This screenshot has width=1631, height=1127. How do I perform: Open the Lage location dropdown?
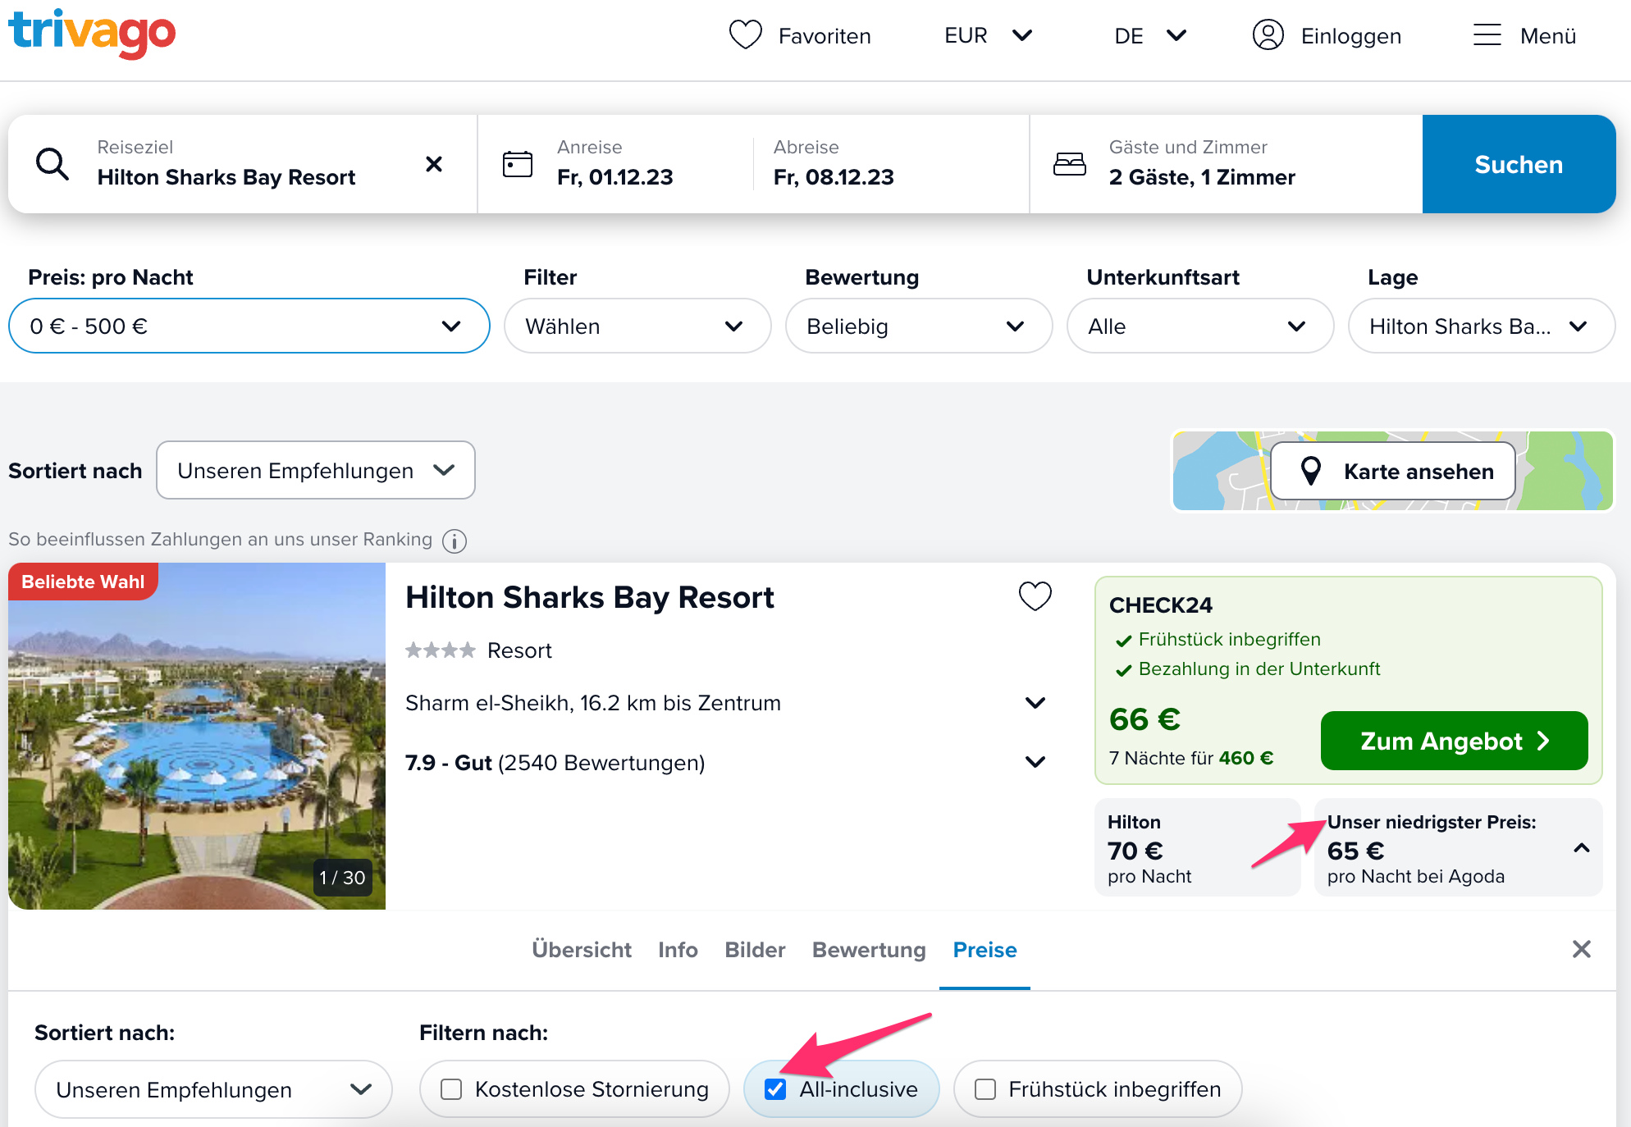1482,326
